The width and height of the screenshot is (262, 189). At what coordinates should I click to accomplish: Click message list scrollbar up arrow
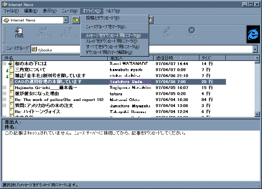coord(257,58)
